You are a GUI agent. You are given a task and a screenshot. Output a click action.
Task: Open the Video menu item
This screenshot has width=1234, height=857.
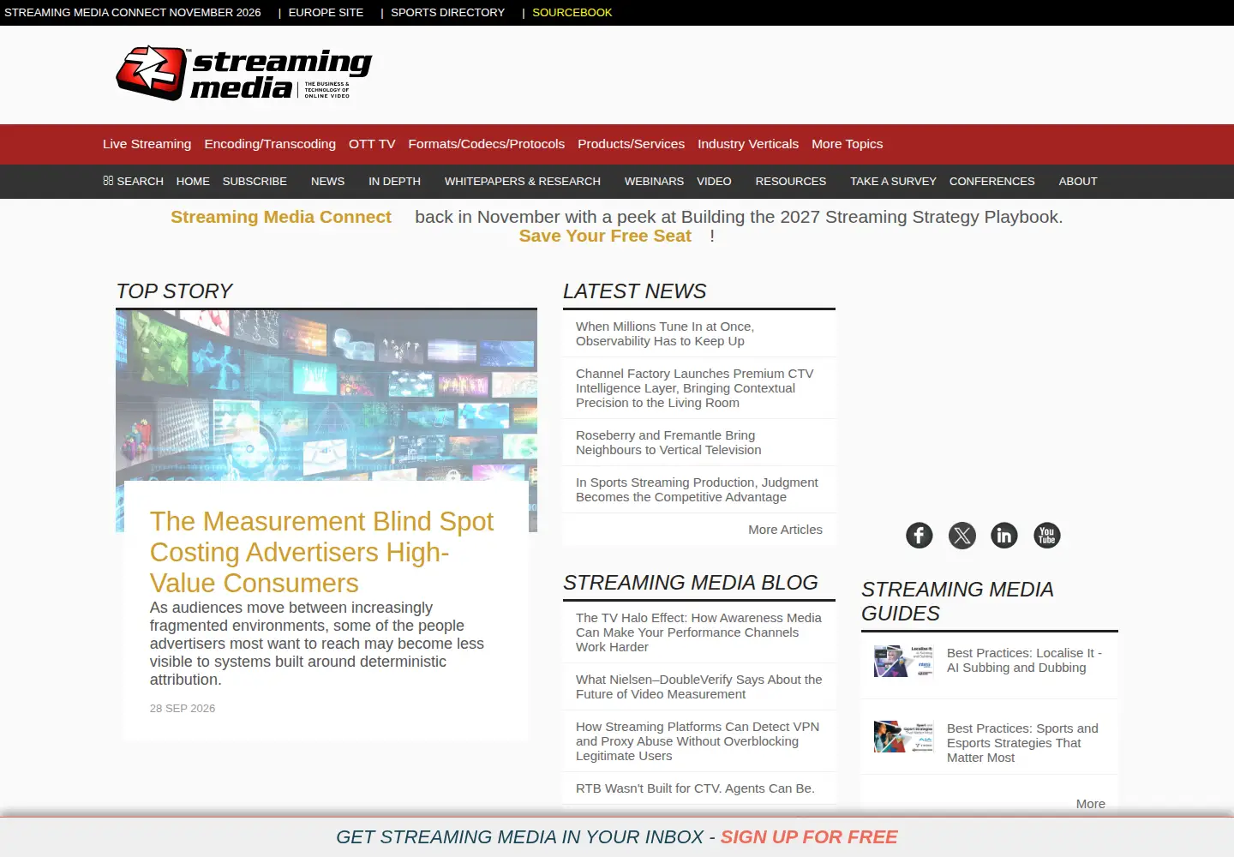click(714, 182)
